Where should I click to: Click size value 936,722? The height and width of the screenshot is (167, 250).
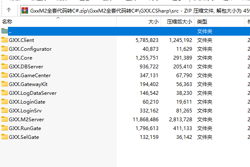tap(149, 67)
